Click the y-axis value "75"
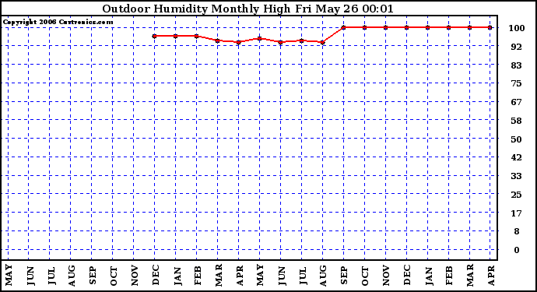The image size is (537, 292). (517, 83)
